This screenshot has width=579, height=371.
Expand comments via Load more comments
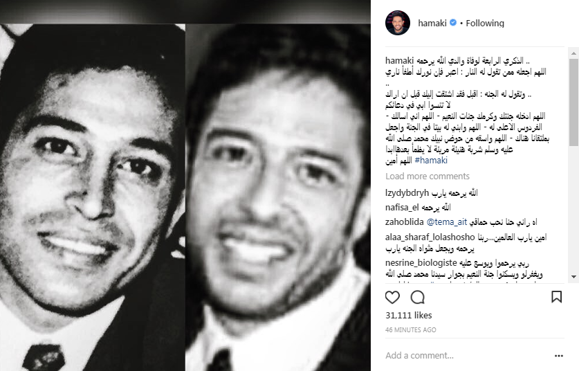(x=428, y=177)
